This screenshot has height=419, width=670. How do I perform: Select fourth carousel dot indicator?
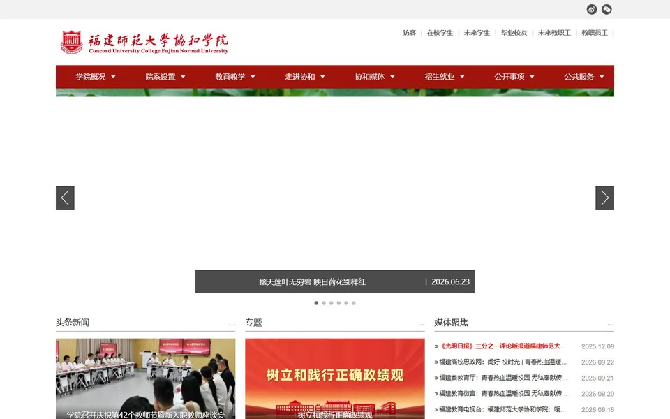(x=338, y=303)
